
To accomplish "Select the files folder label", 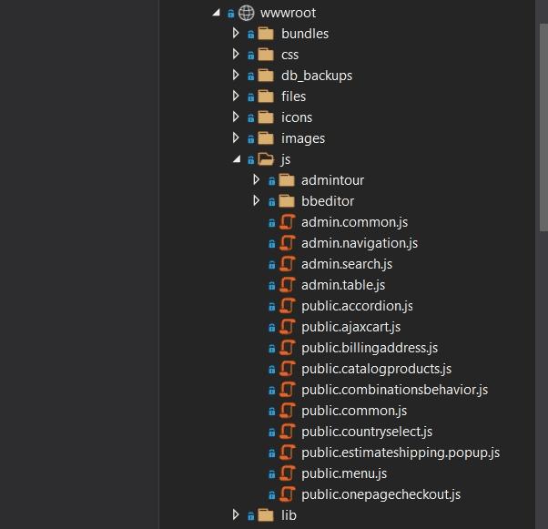I will click(x=293, y=97).
